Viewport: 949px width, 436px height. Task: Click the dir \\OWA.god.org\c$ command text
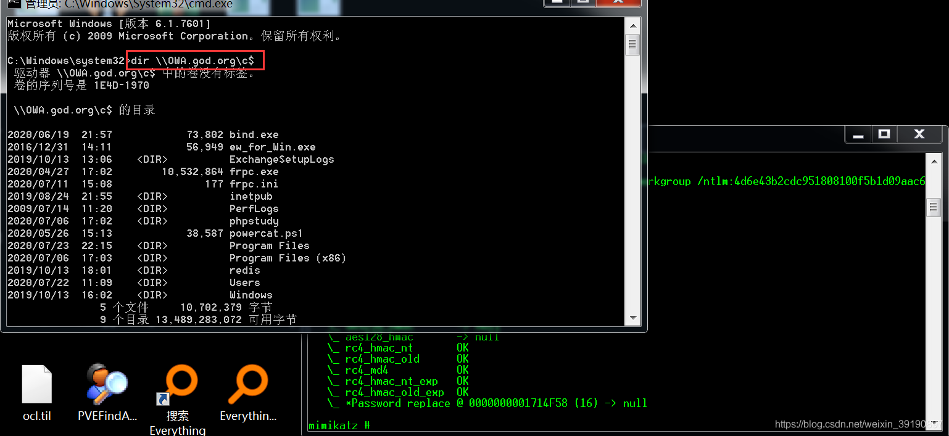click(x=193, y=60)
